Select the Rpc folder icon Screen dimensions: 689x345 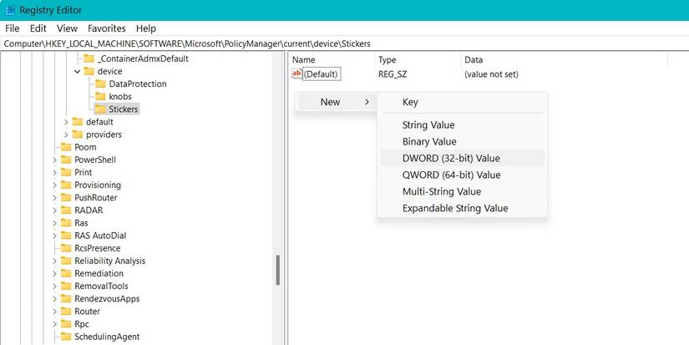[66, 324]
